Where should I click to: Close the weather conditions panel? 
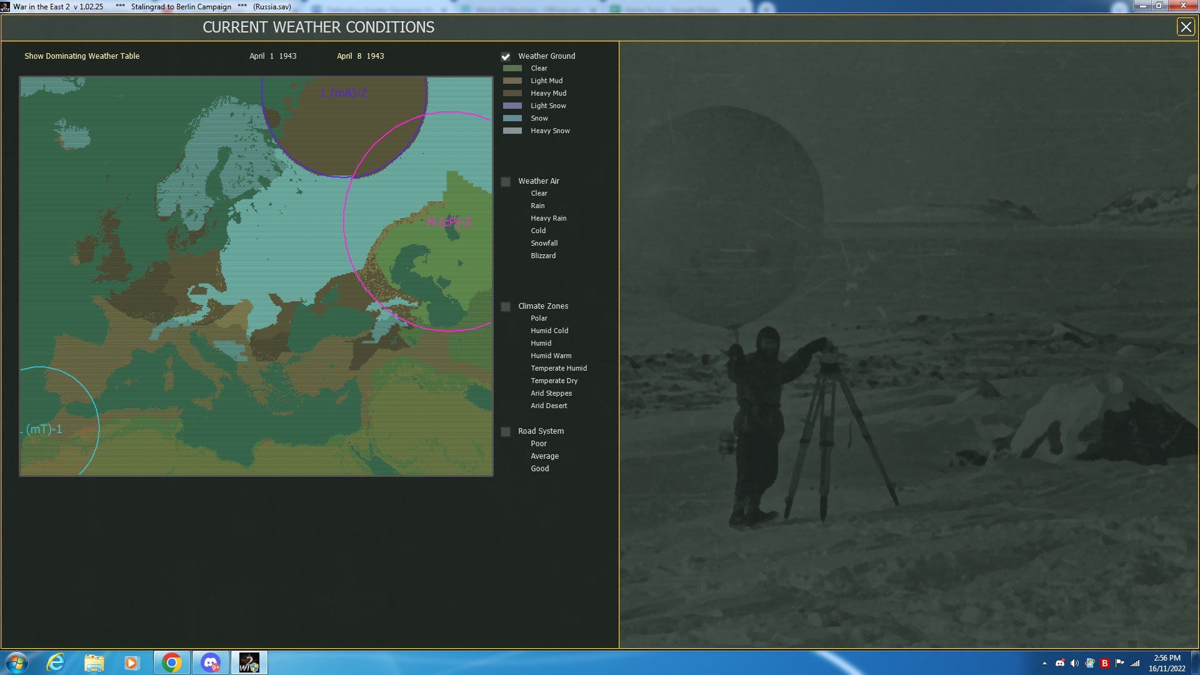point(1185,27)
